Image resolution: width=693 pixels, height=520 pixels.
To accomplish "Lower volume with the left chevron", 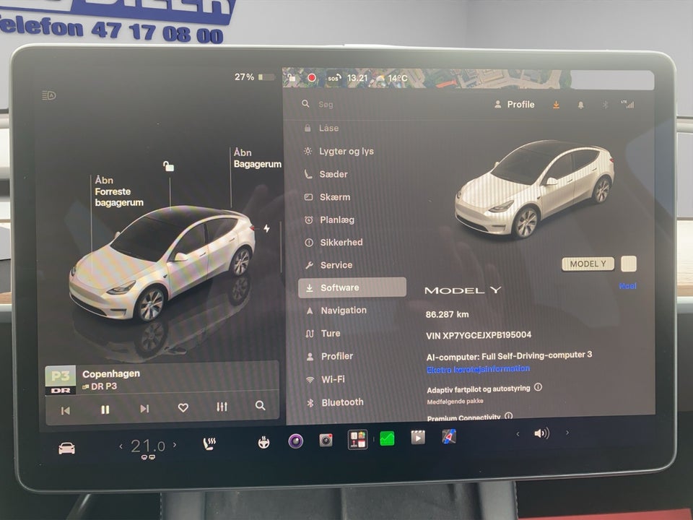I will (518, 434).
